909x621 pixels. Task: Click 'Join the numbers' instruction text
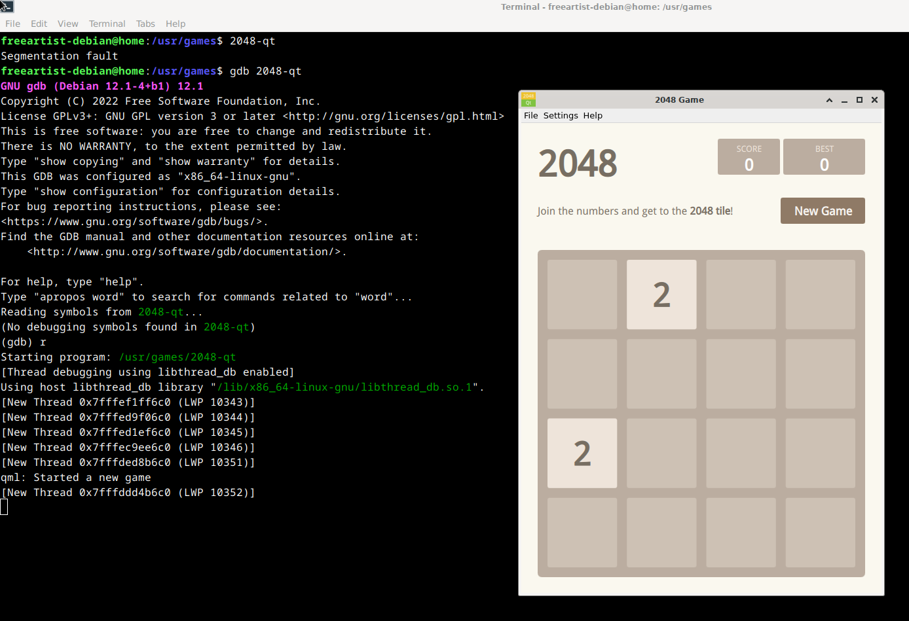(635, 211)
